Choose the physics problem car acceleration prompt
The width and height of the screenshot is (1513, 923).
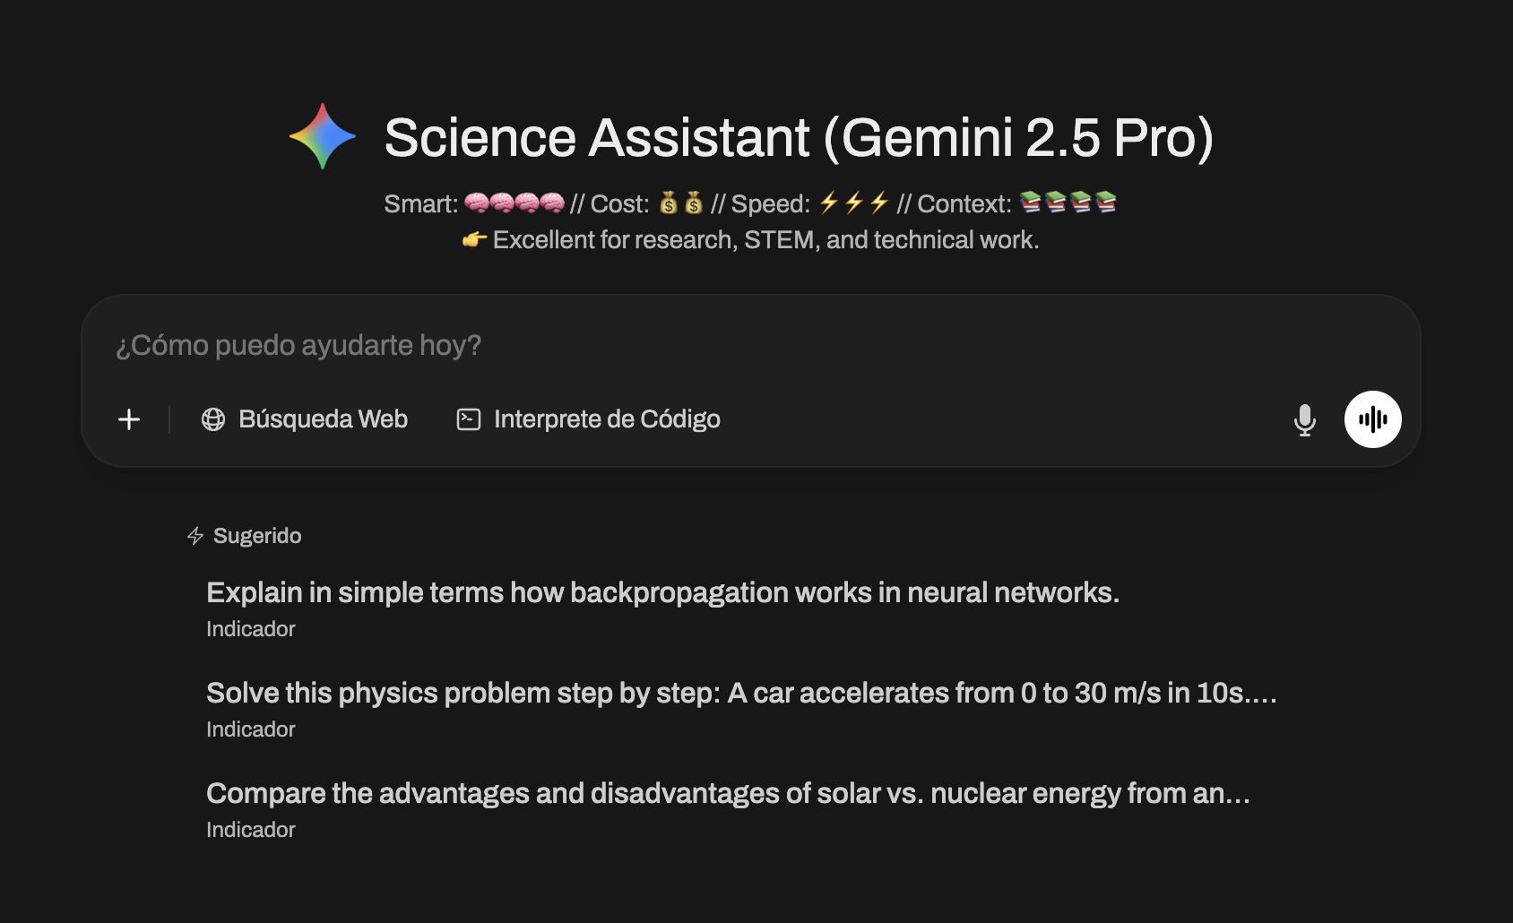coord(741,693)
